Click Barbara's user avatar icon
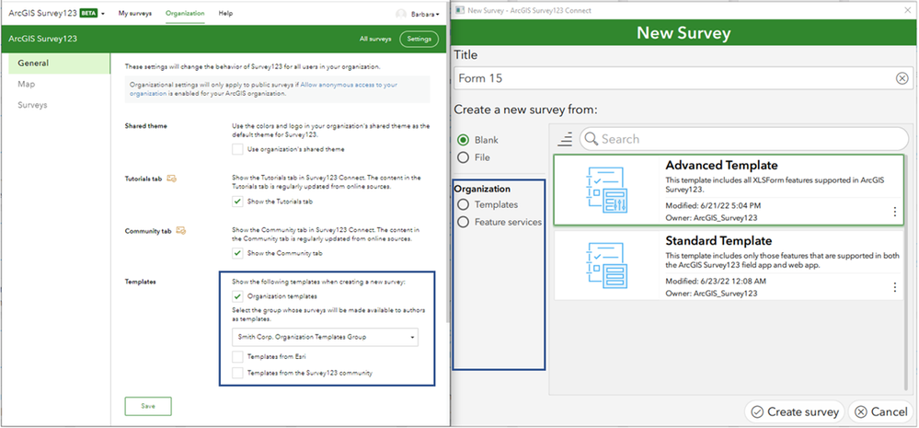Viewport: 919px width, 428px height. click(x=401, y=14)
